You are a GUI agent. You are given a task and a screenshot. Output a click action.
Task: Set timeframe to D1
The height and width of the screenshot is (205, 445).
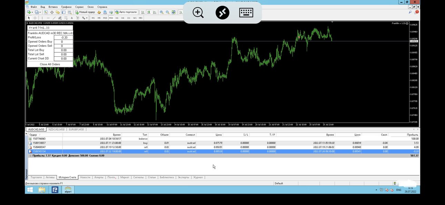click(129, 18)
